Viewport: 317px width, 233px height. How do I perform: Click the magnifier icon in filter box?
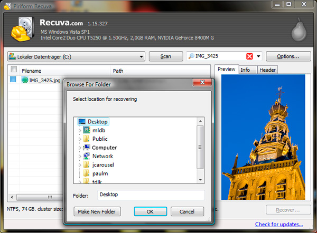[x=191, y=56]
